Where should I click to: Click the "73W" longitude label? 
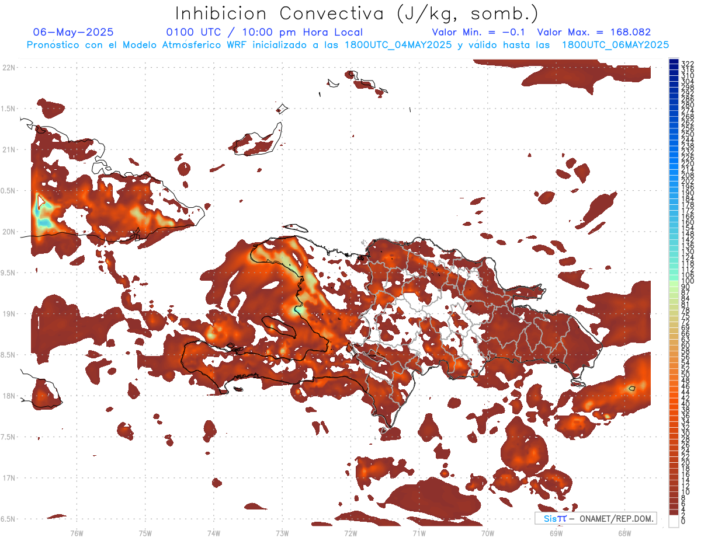282,533
